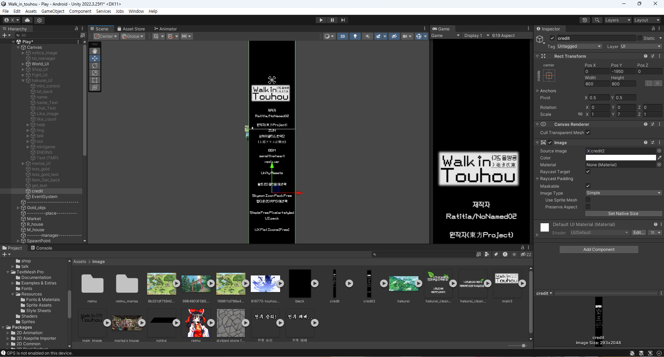This screenshot has height=357, width=664.
Task: Open the Window menu
Action: point(136,11)
